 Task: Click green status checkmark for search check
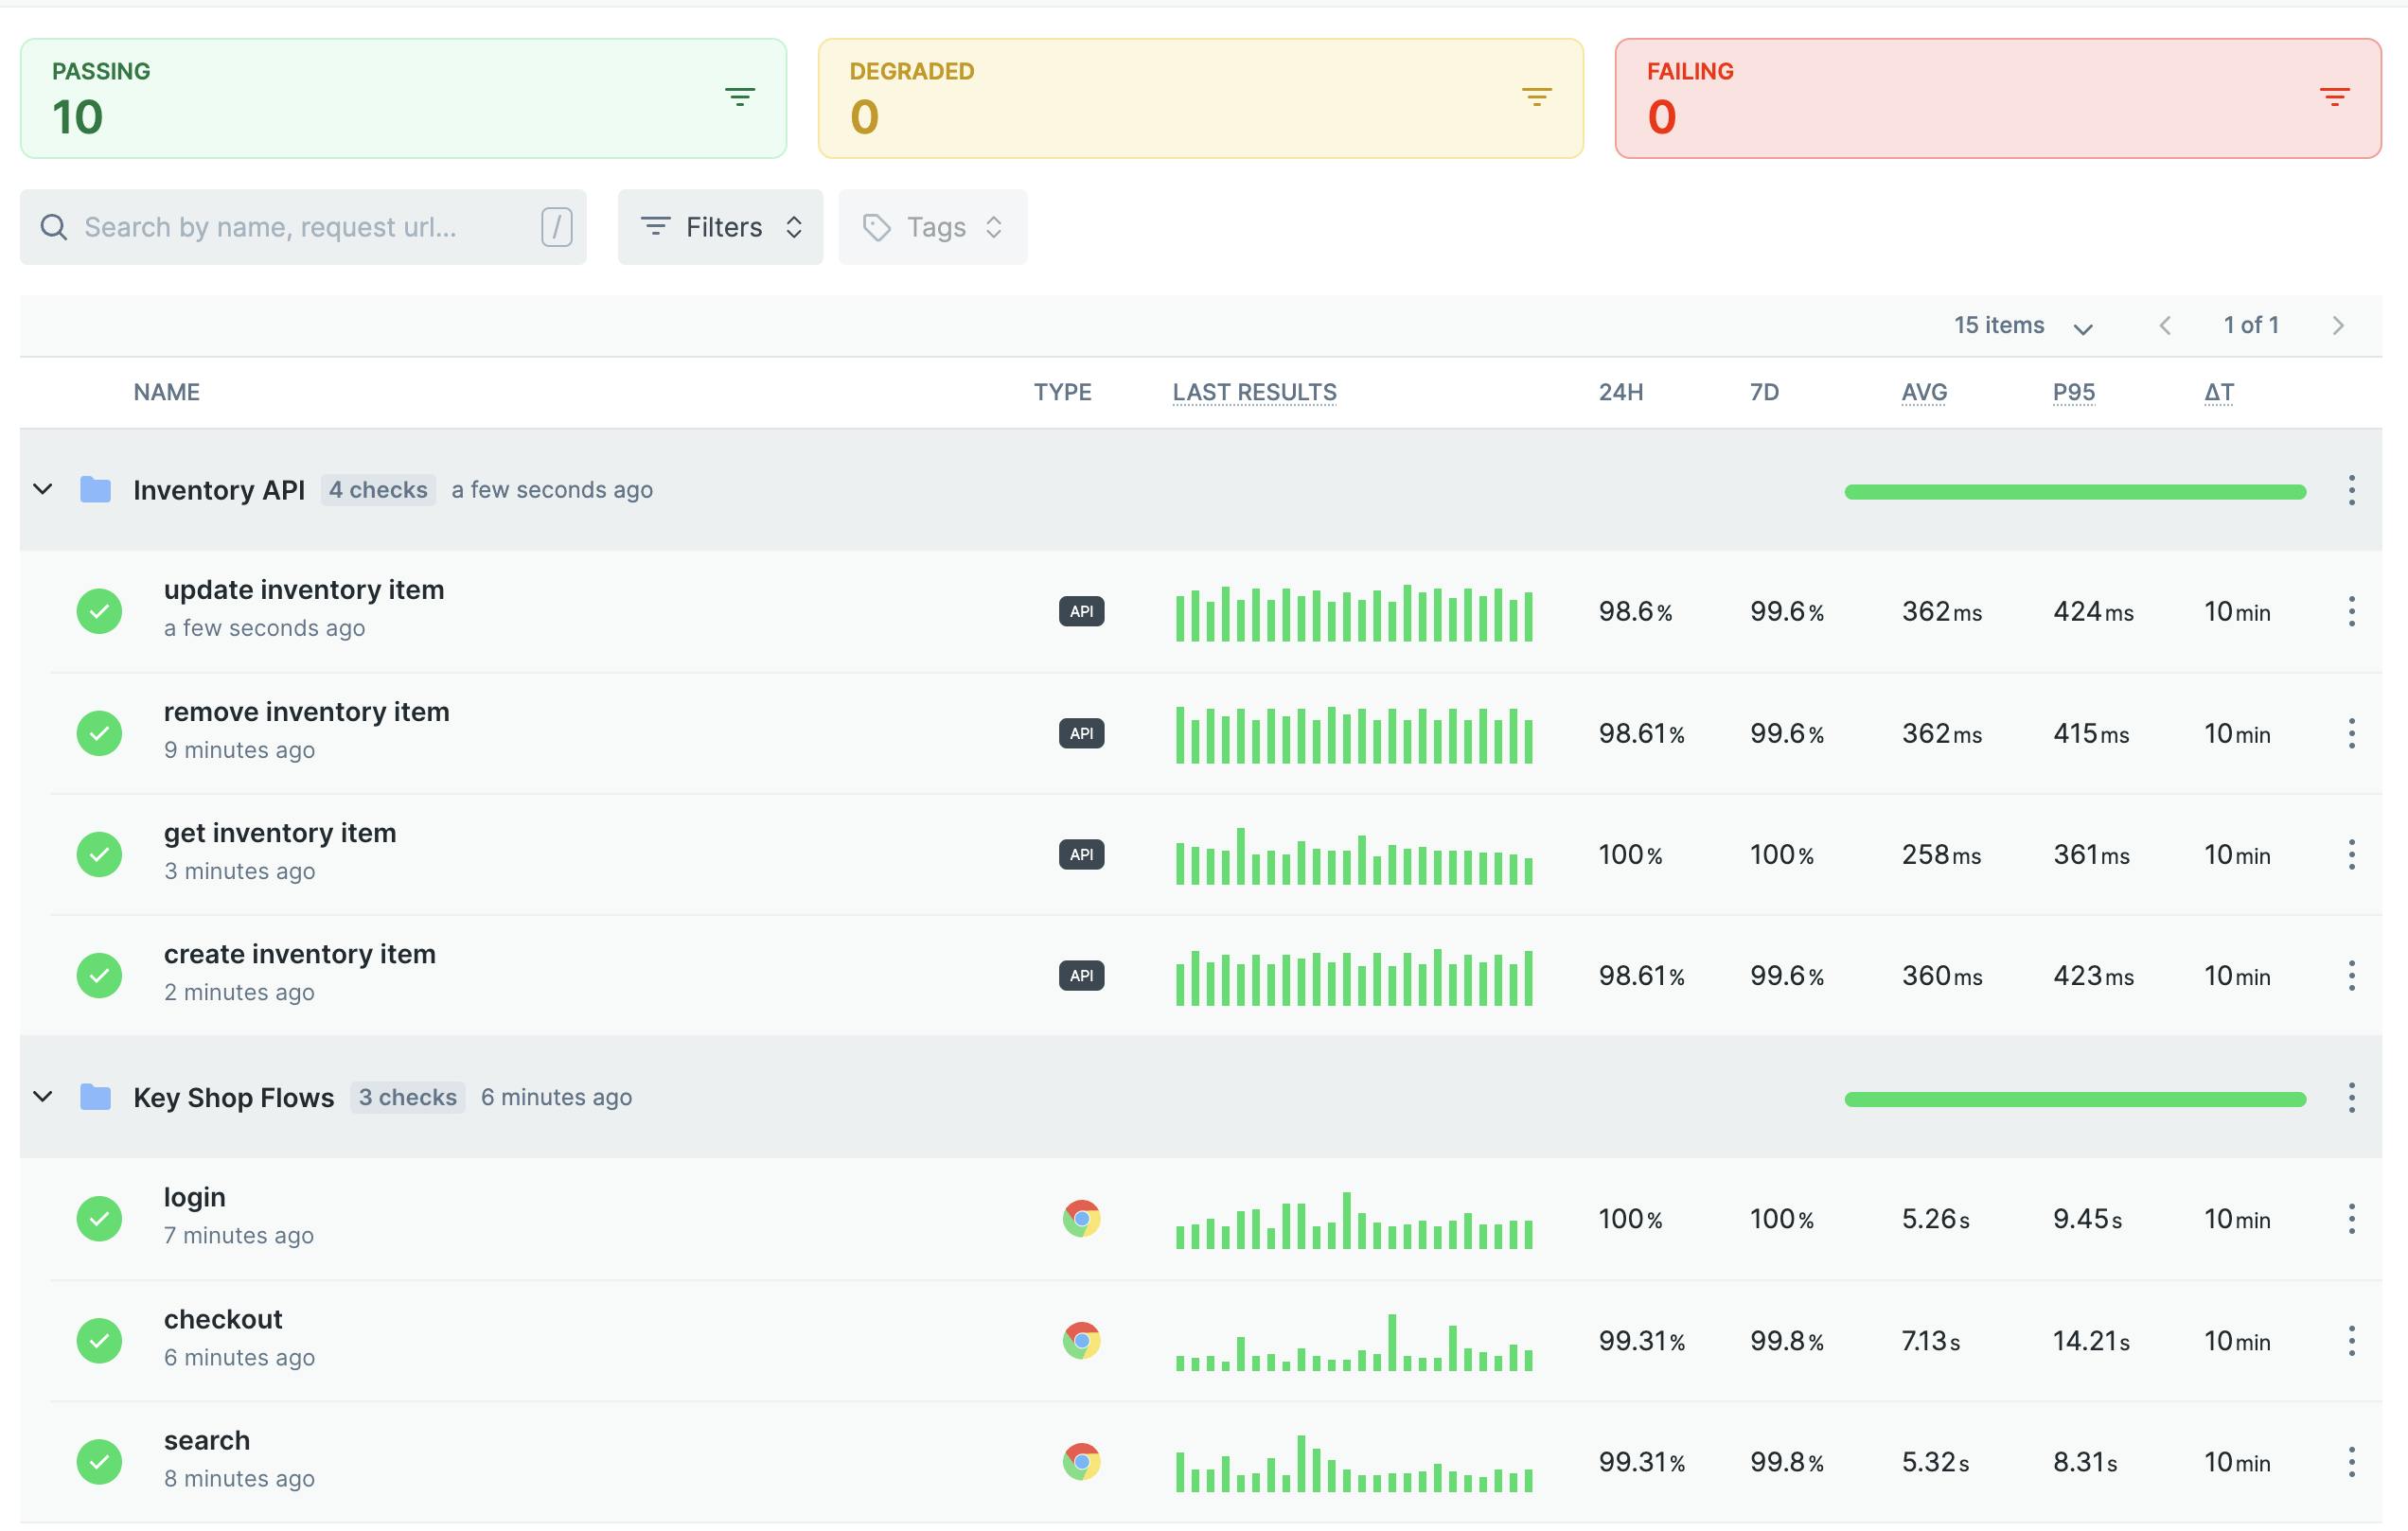[99, 1461]
